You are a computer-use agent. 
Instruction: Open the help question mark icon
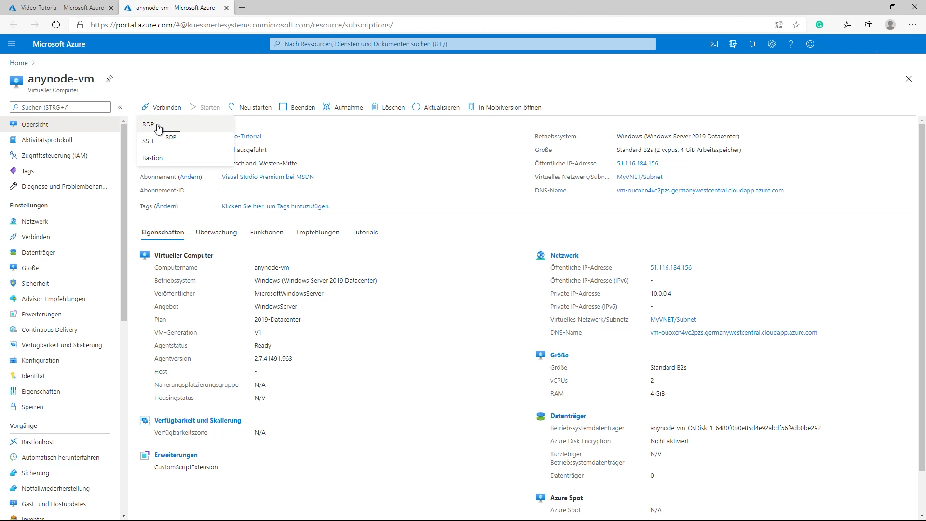pyautogui.click(x=791, y=44)
